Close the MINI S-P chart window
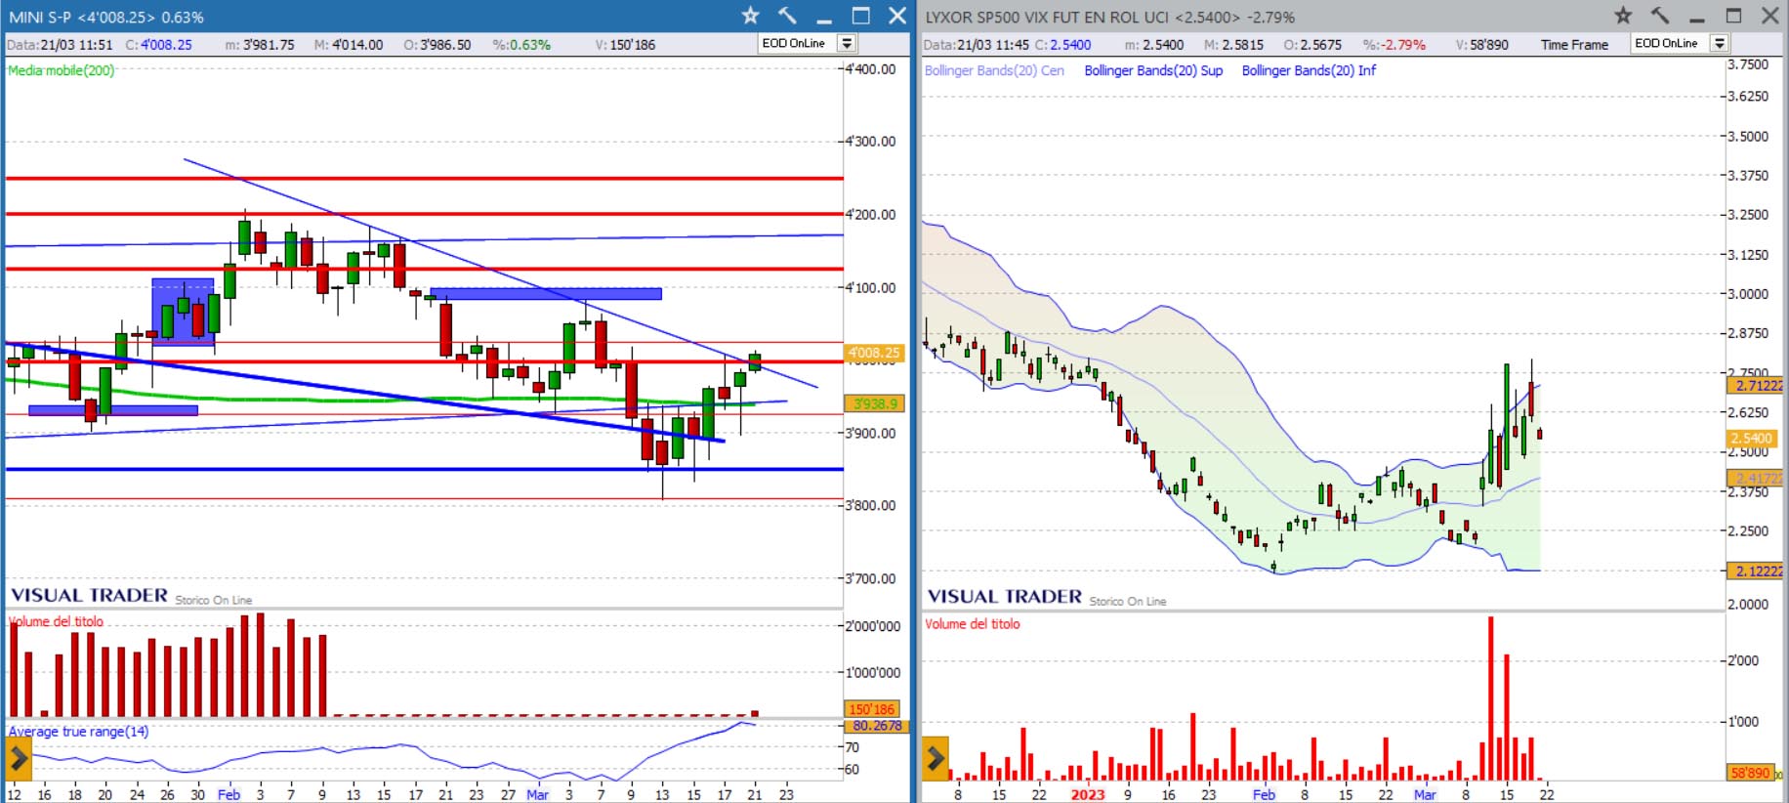 (897, 16)
